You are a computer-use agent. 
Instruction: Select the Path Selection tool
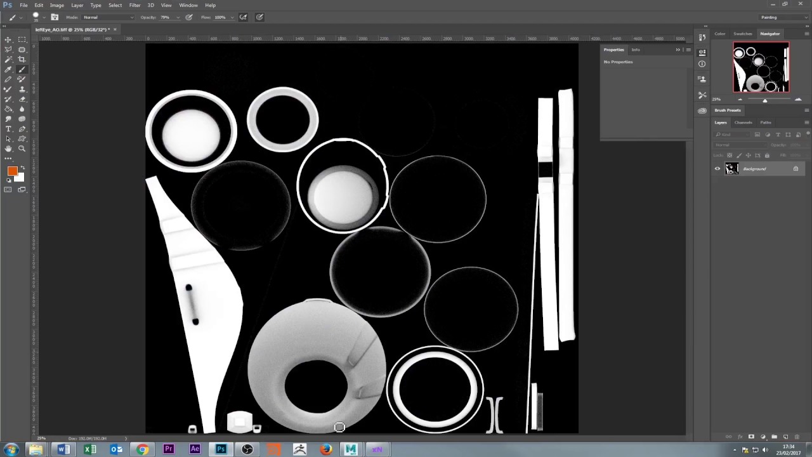(8, 138)
